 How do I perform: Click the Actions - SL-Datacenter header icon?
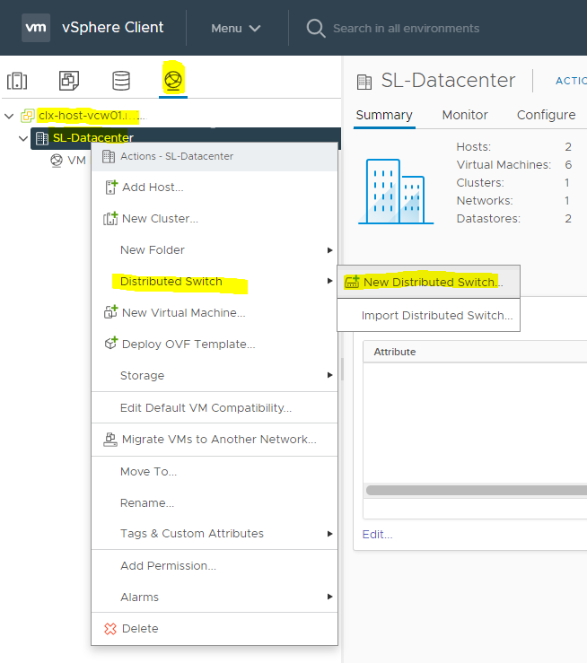click(109, 156)
